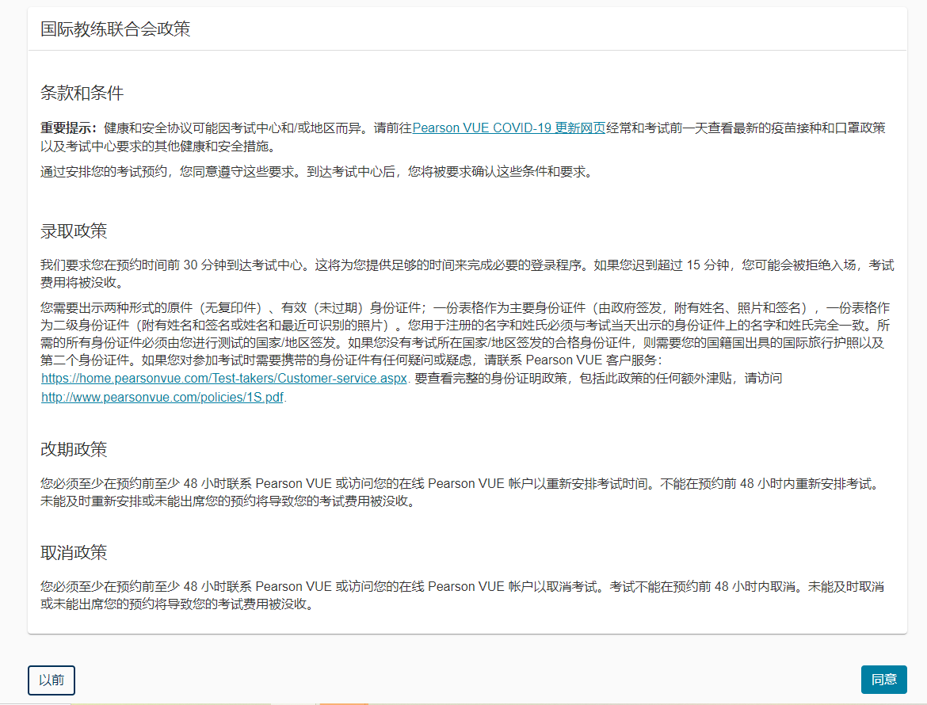Viewport: 927px width, 705px height.
Task: Click the line starting 通过安排您的考试预约
Action: coord(315,171)
